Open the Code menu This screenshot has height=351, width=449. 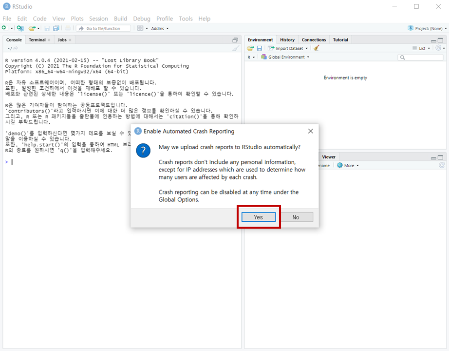click(39, 19)
